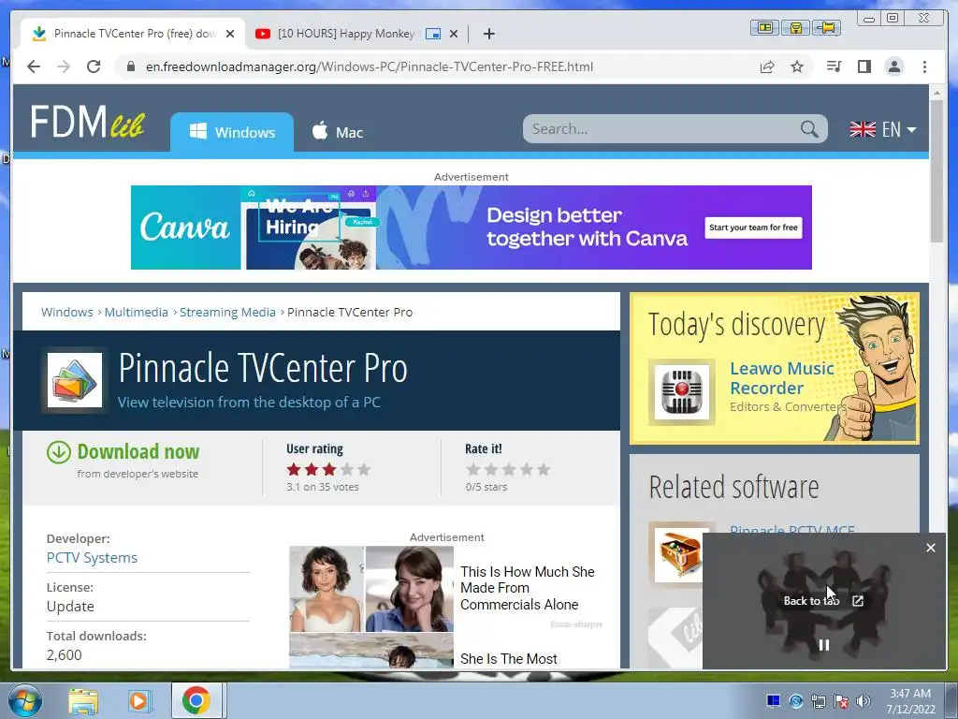This screenshot has height=719, width=958.
Task: Click the Multimedia breadcrumb link
Action: click(x=136, y=312)
